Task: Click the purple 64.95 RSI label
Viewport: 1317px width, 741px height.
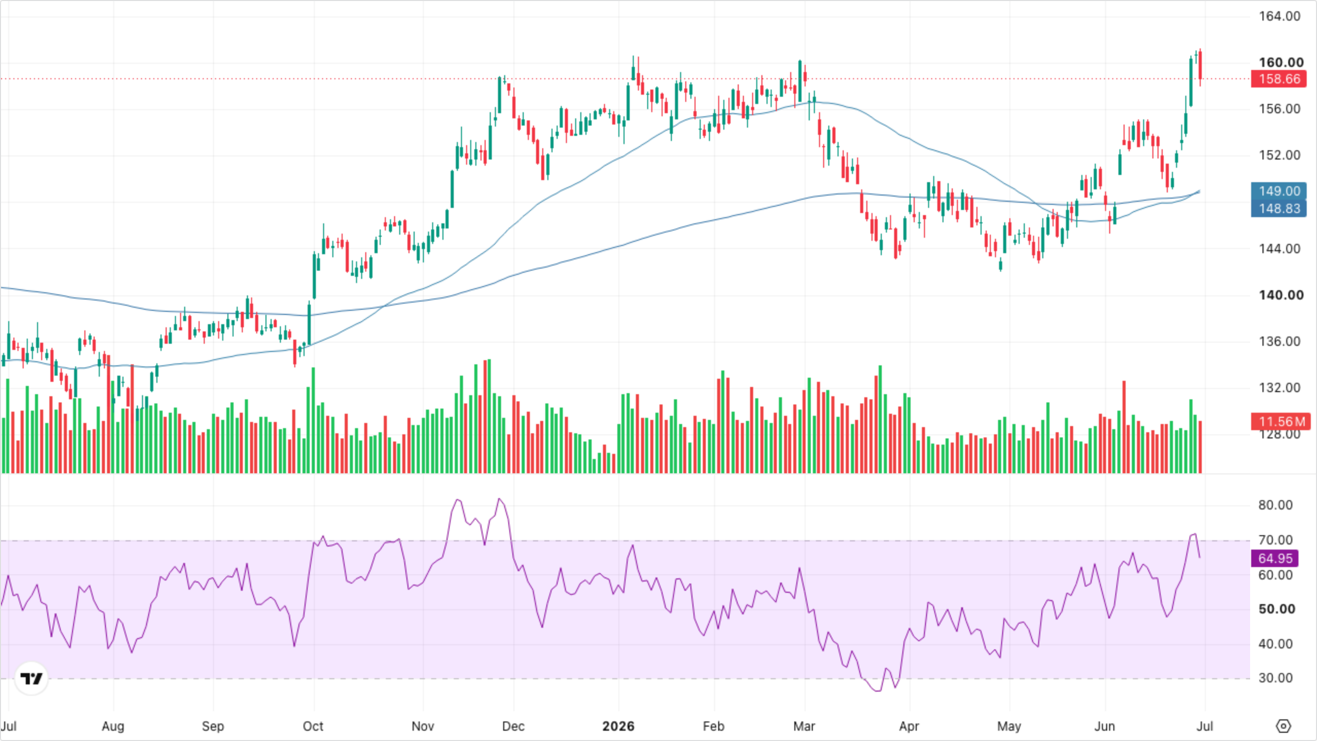Action: tap(1275, 558)
